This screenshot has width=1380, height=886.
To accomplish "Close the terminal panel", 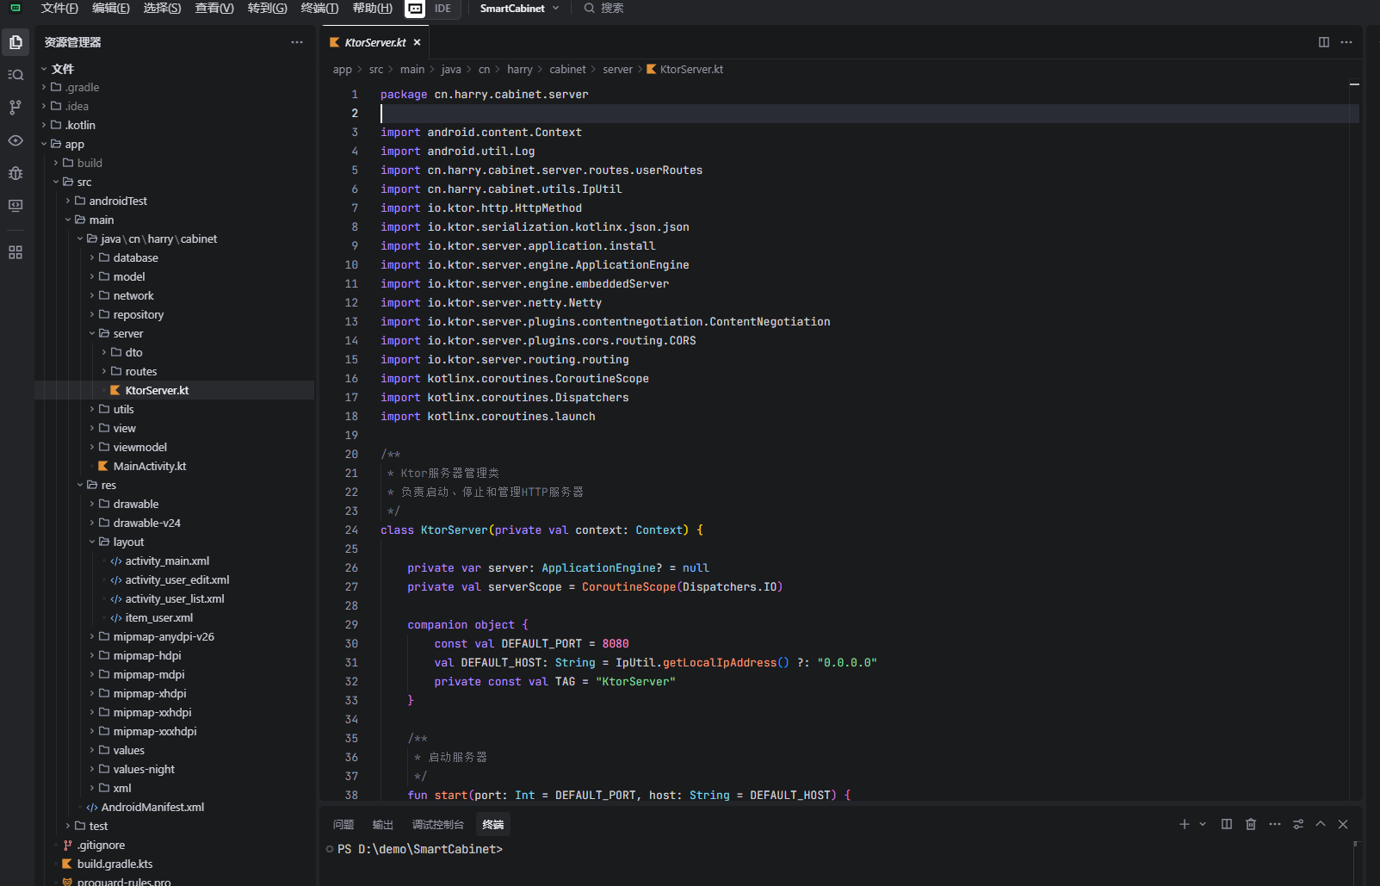I will tap(1343, 824).
